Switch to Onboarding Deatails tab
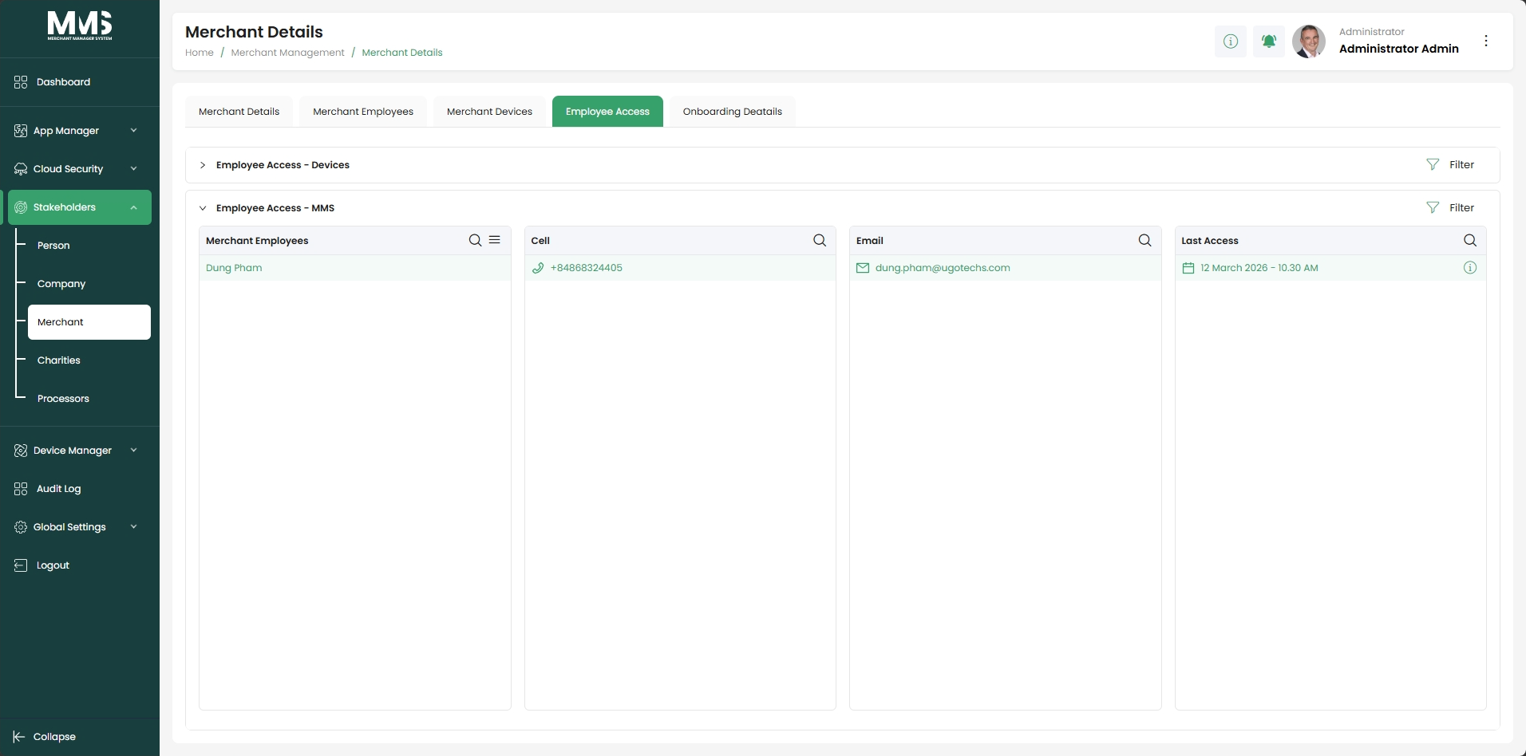1526x756 pixels. [x=733, y=112]
